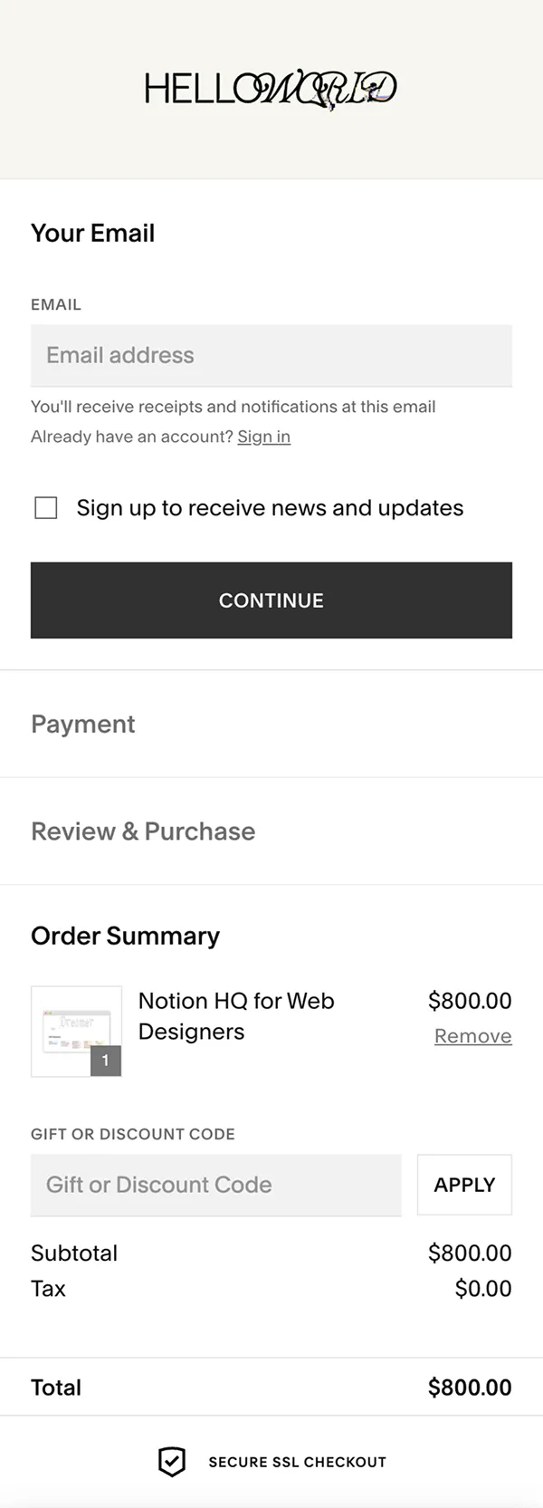The image size is (543, 1508).
Task: Click the Order Summary heading
Action: point(125,936)
